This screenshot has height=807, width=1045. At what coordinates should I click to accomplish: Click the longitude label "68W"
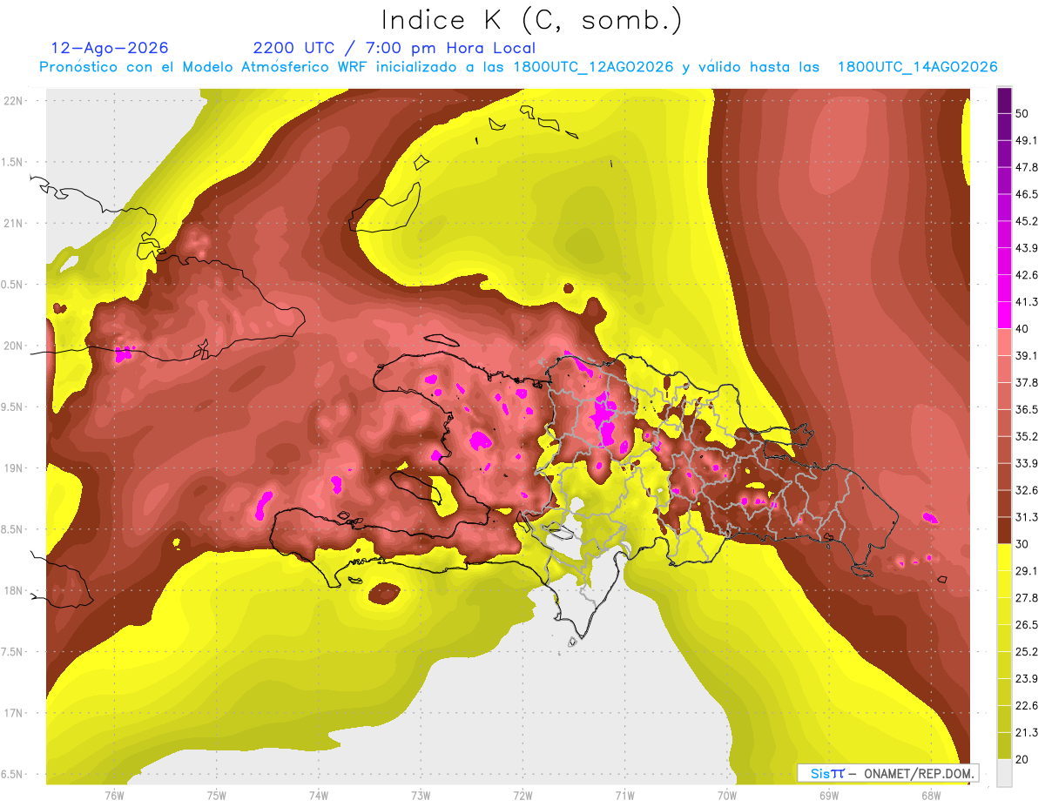tap(931, 796)
